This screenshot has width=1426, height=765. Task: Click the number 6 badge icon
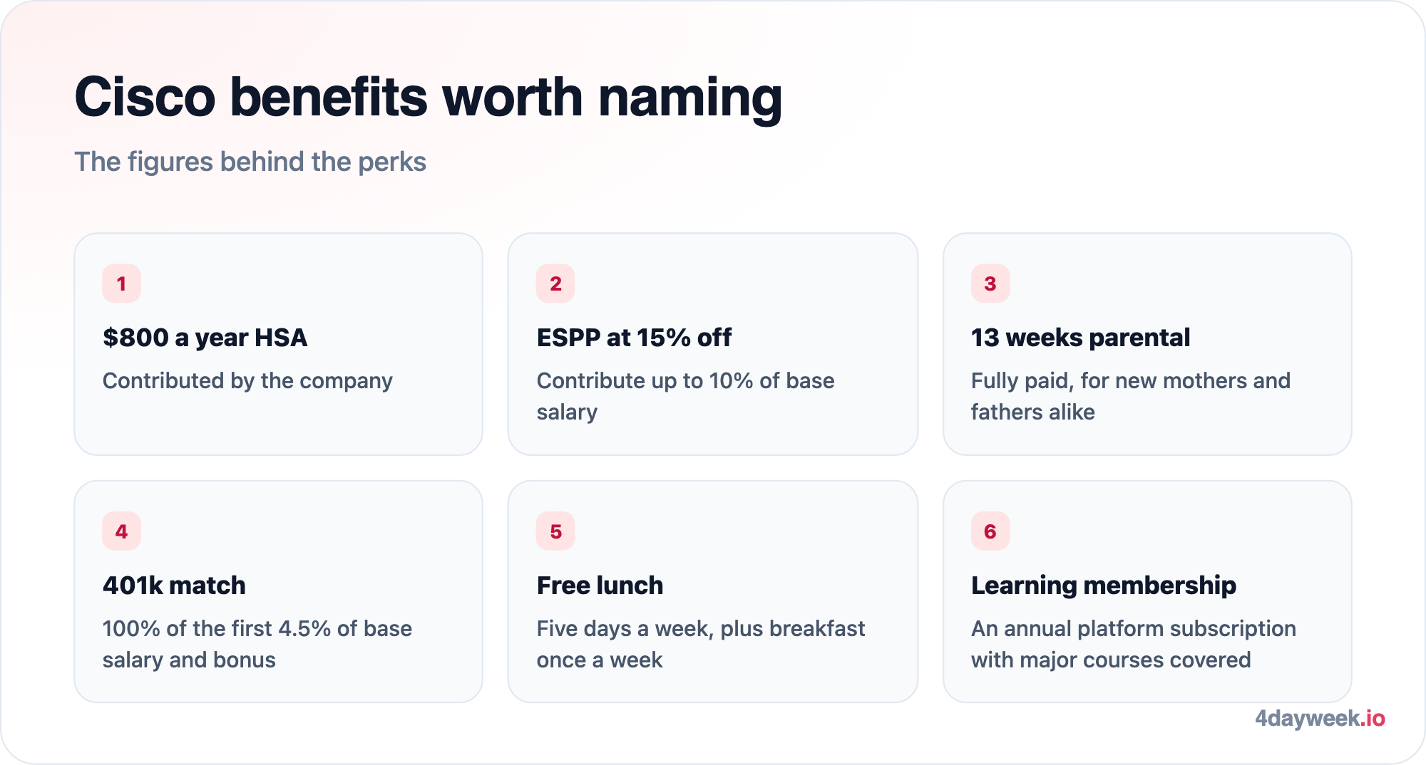[990, 531]
